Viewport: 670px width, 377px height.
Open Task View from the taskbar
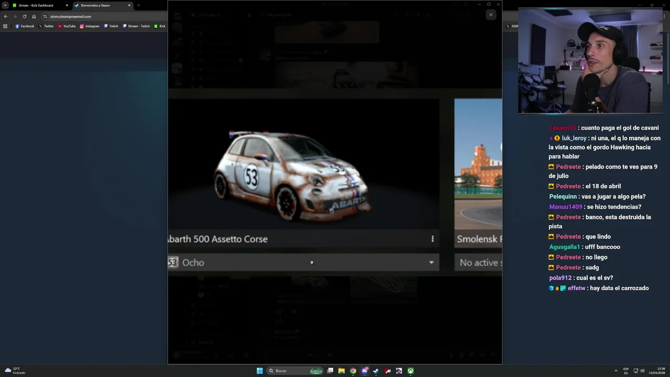click(x=330, y=371)
